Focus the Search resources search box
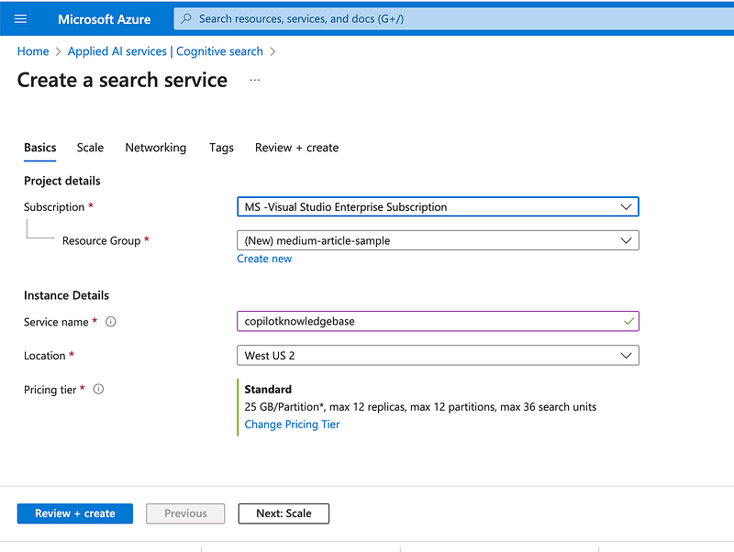This screenshot has width=734, height=552. pyautogui.click(x=453, y=18)
